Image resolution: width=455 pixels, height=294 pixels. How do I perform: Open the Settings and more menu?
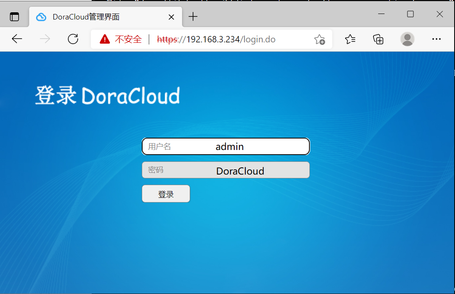436,39
